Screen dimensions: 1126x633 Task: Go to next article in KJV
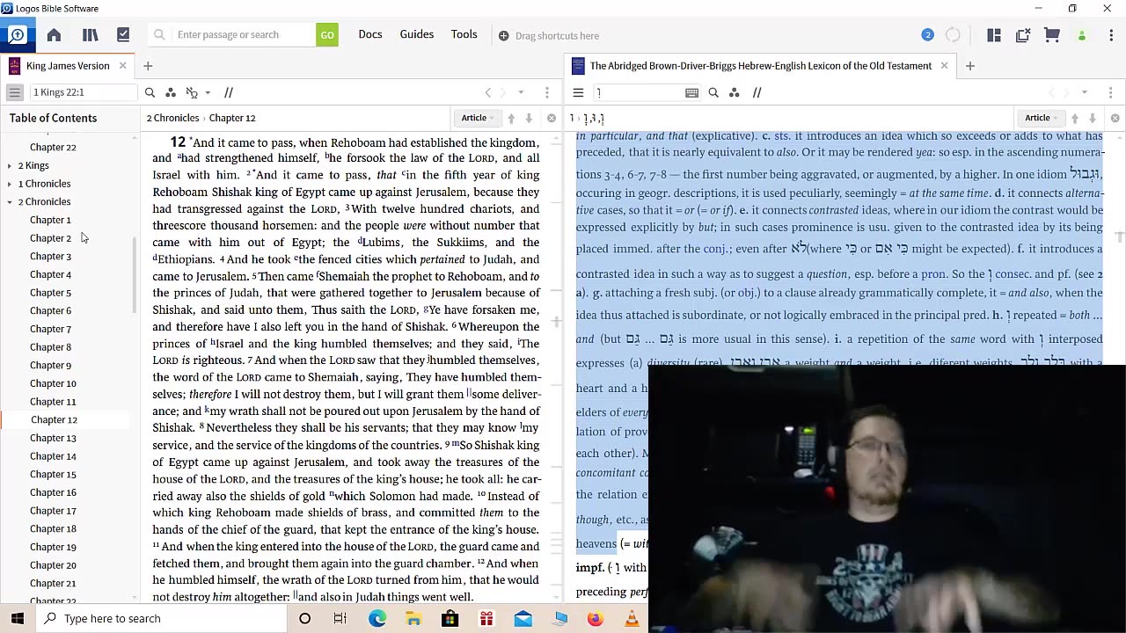click(529, 118)
